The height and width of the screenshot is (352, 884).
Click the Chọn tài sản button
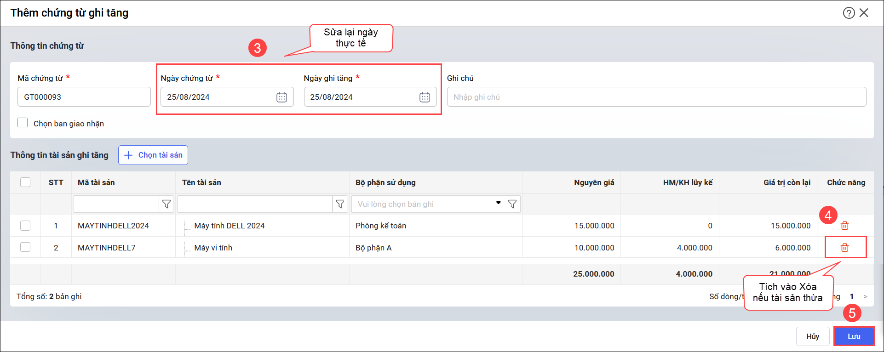point(153,155)
